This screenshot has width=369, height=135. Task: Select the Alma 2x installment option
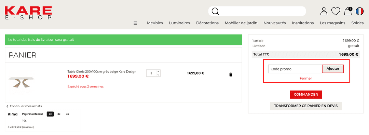coord(50,114)
